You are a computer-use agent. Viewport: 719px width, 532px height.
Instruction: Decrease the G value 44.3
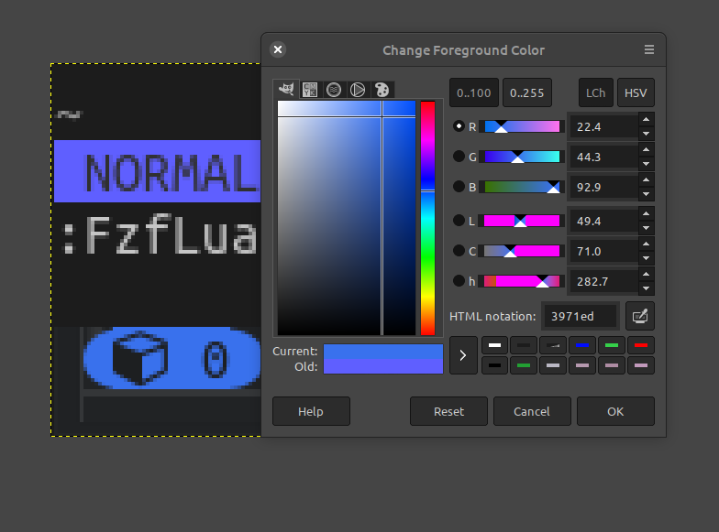(x=646, y=164)
